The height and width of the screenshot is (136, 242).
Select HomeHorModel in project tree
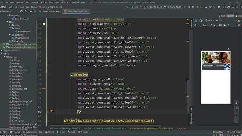(x=20, y=19)
